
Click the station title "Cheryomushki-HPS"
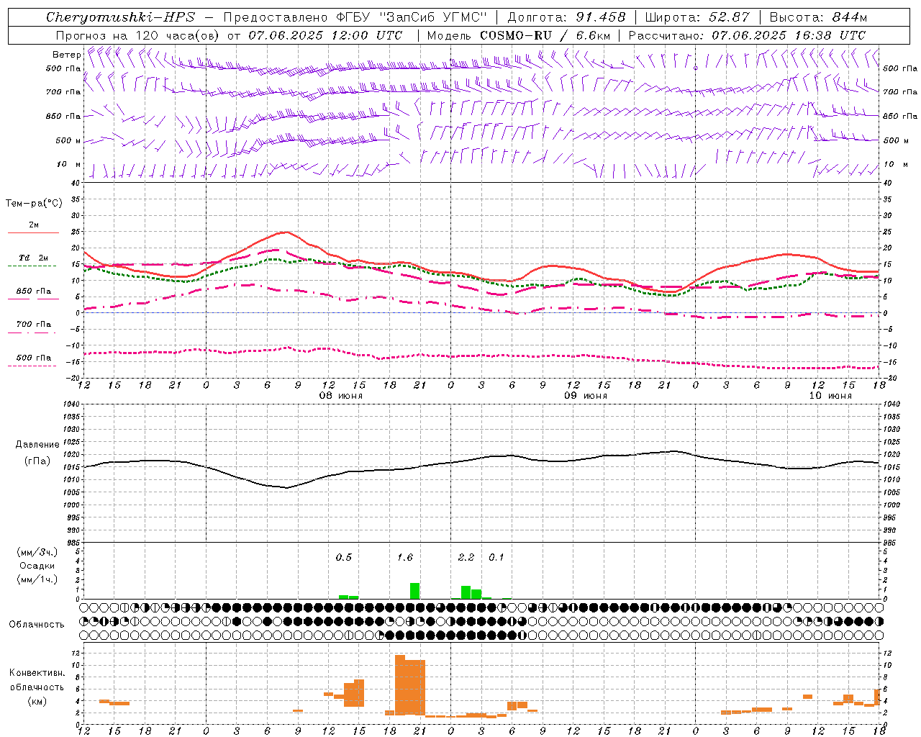click(x=121, y=17)
